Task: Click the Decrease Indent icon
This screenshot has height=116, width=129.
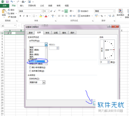Action: click(71, 16)
